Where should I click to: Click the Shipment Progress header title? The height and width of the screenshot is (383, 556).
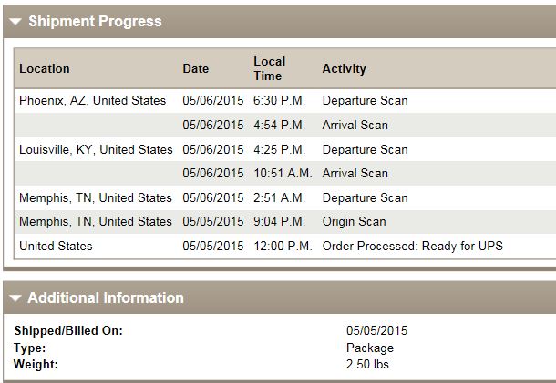(95, 22)
